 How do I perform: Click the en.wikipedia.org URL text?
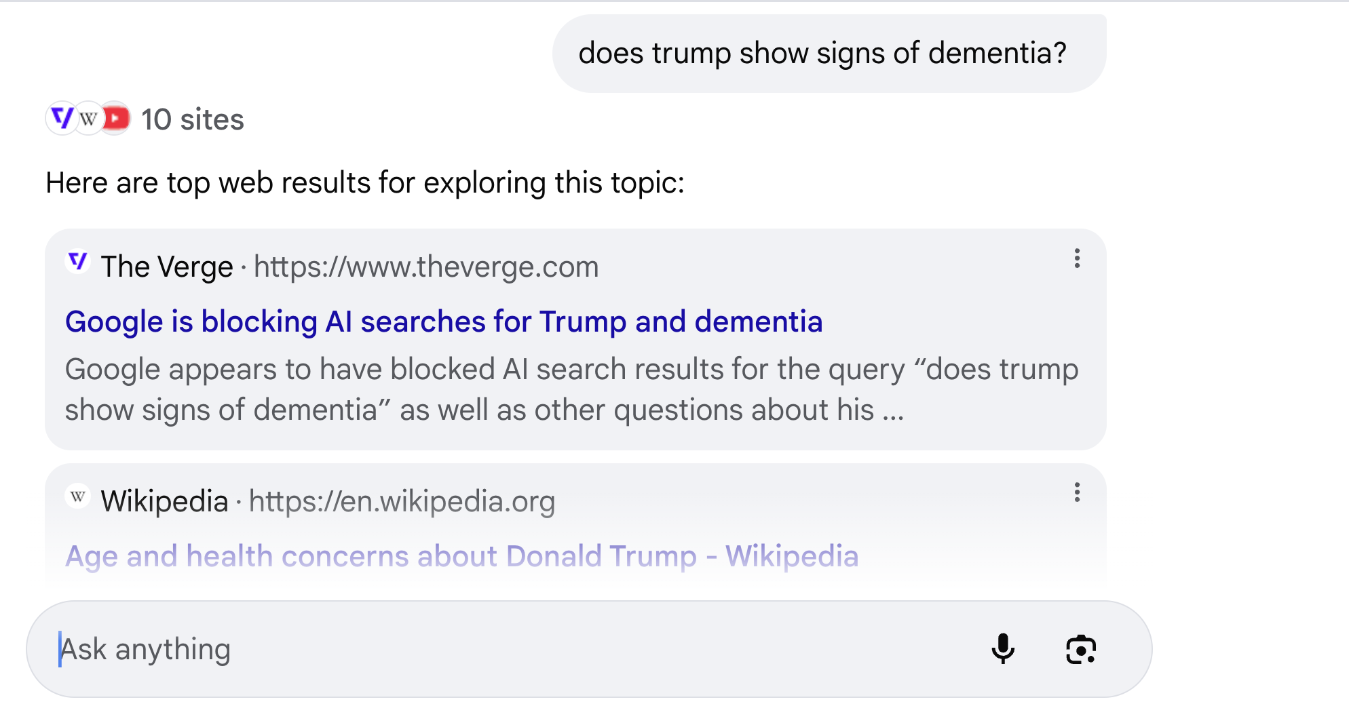click(x=402, y=502)
